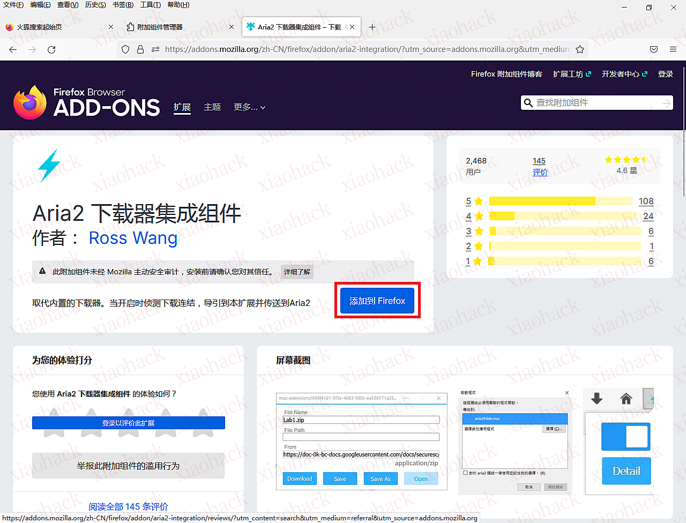Click the padlock site security icon
Image resolution: width=686 pixels, height=523 pixels.
tap(140, 49)
